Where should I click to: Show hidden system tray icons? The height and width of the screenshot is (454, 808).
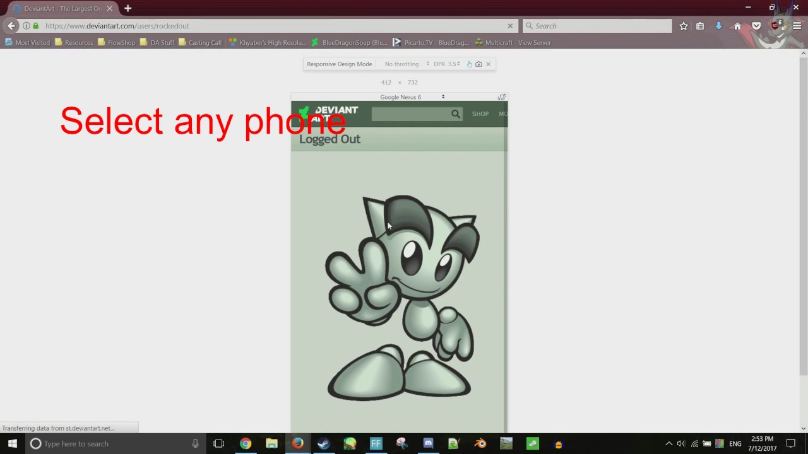click(669, 443)
